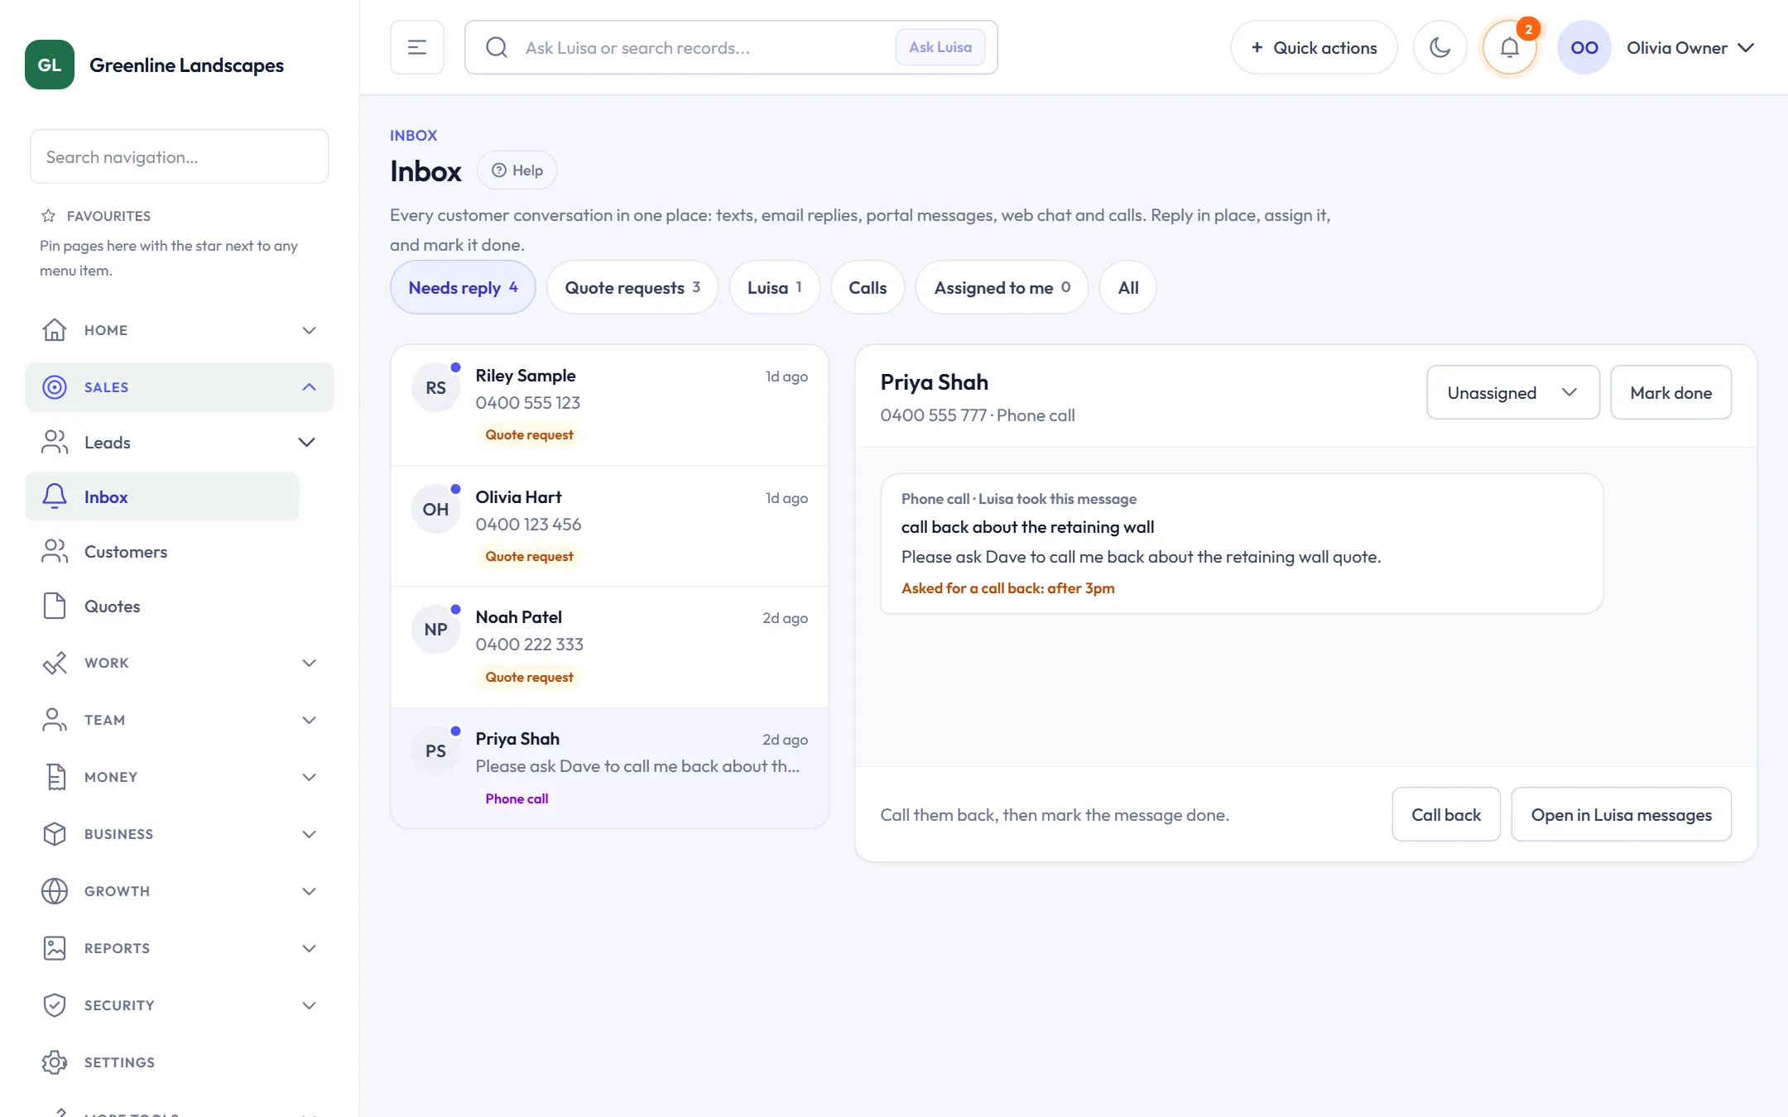Open the Customers navigation item
The image size is (1788, 1117).
click(162, 552)
